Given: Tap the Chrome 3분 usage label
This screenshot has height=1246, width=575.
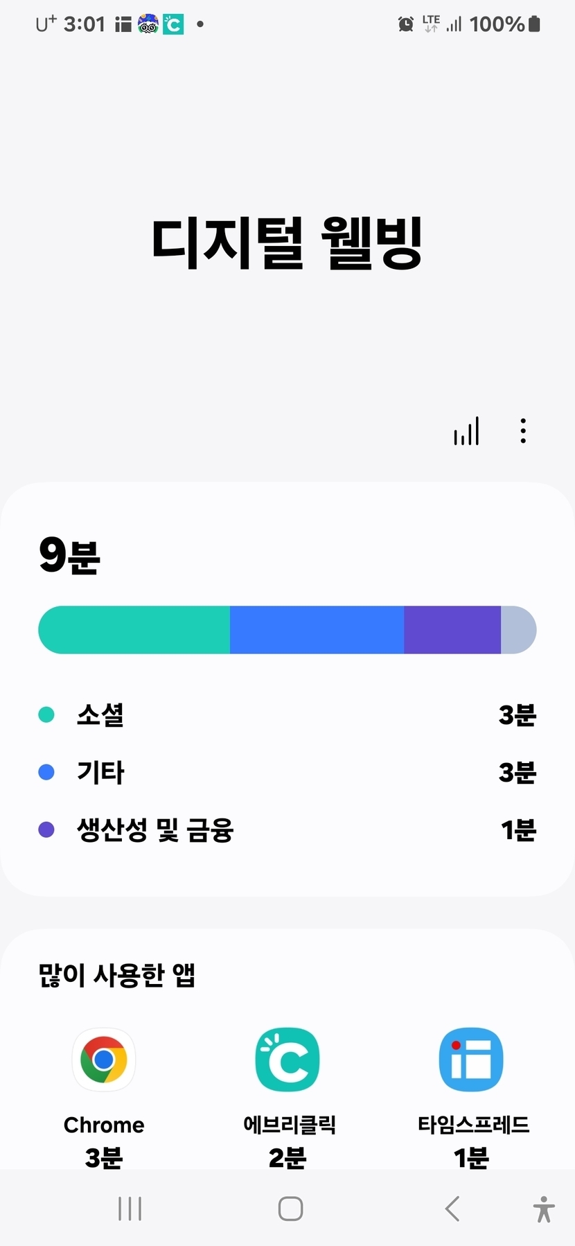Looking at the screenshot, I should [104, 1157].
